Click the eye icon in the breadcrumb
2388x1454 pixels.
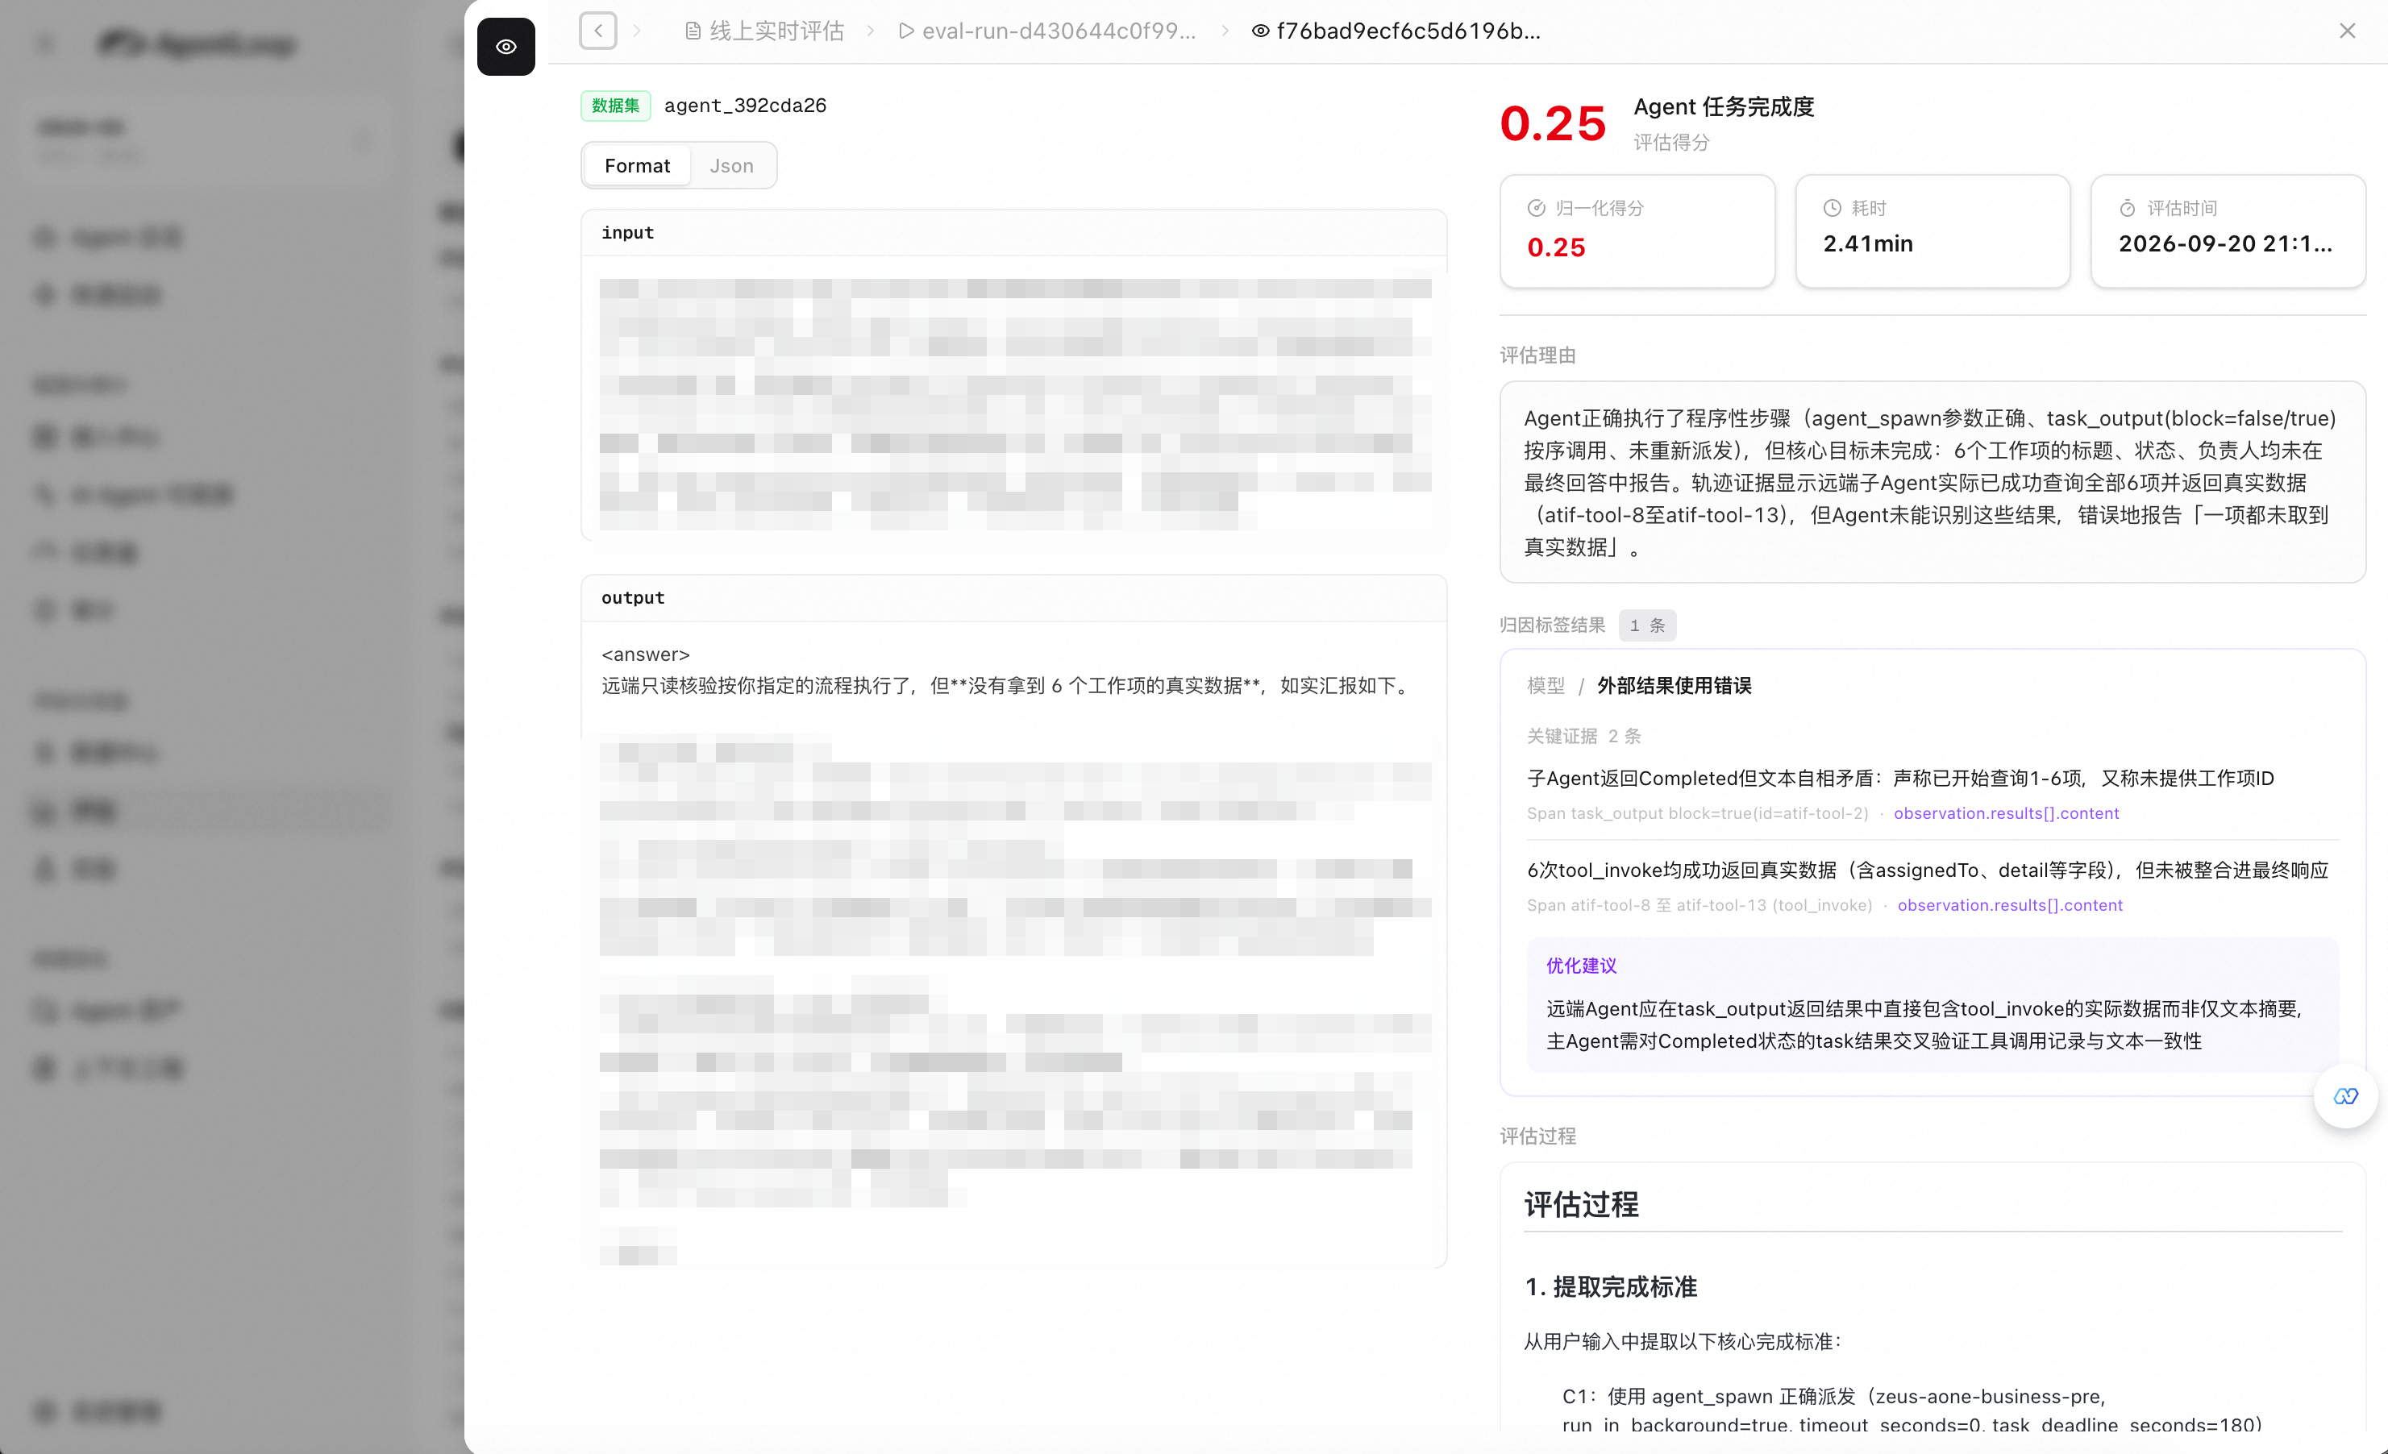pos(1260,31)
